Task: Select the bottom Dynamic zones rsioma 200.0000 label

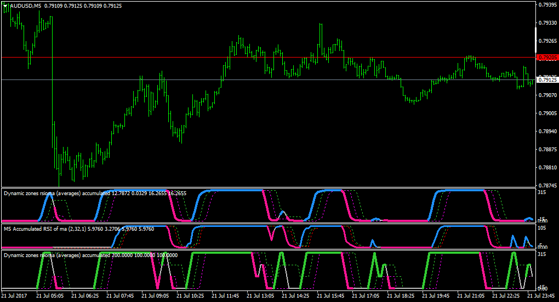Action: tap(91, 255)
